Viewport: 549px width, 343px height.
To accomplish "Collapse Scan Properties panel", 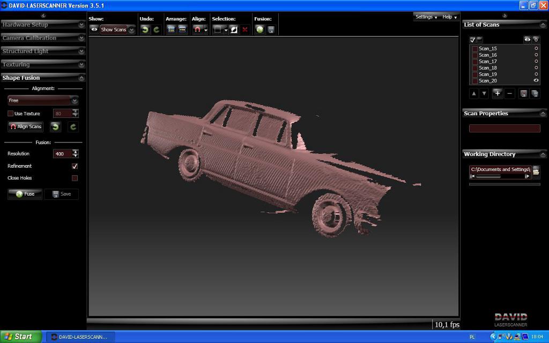I will [543, 114].
